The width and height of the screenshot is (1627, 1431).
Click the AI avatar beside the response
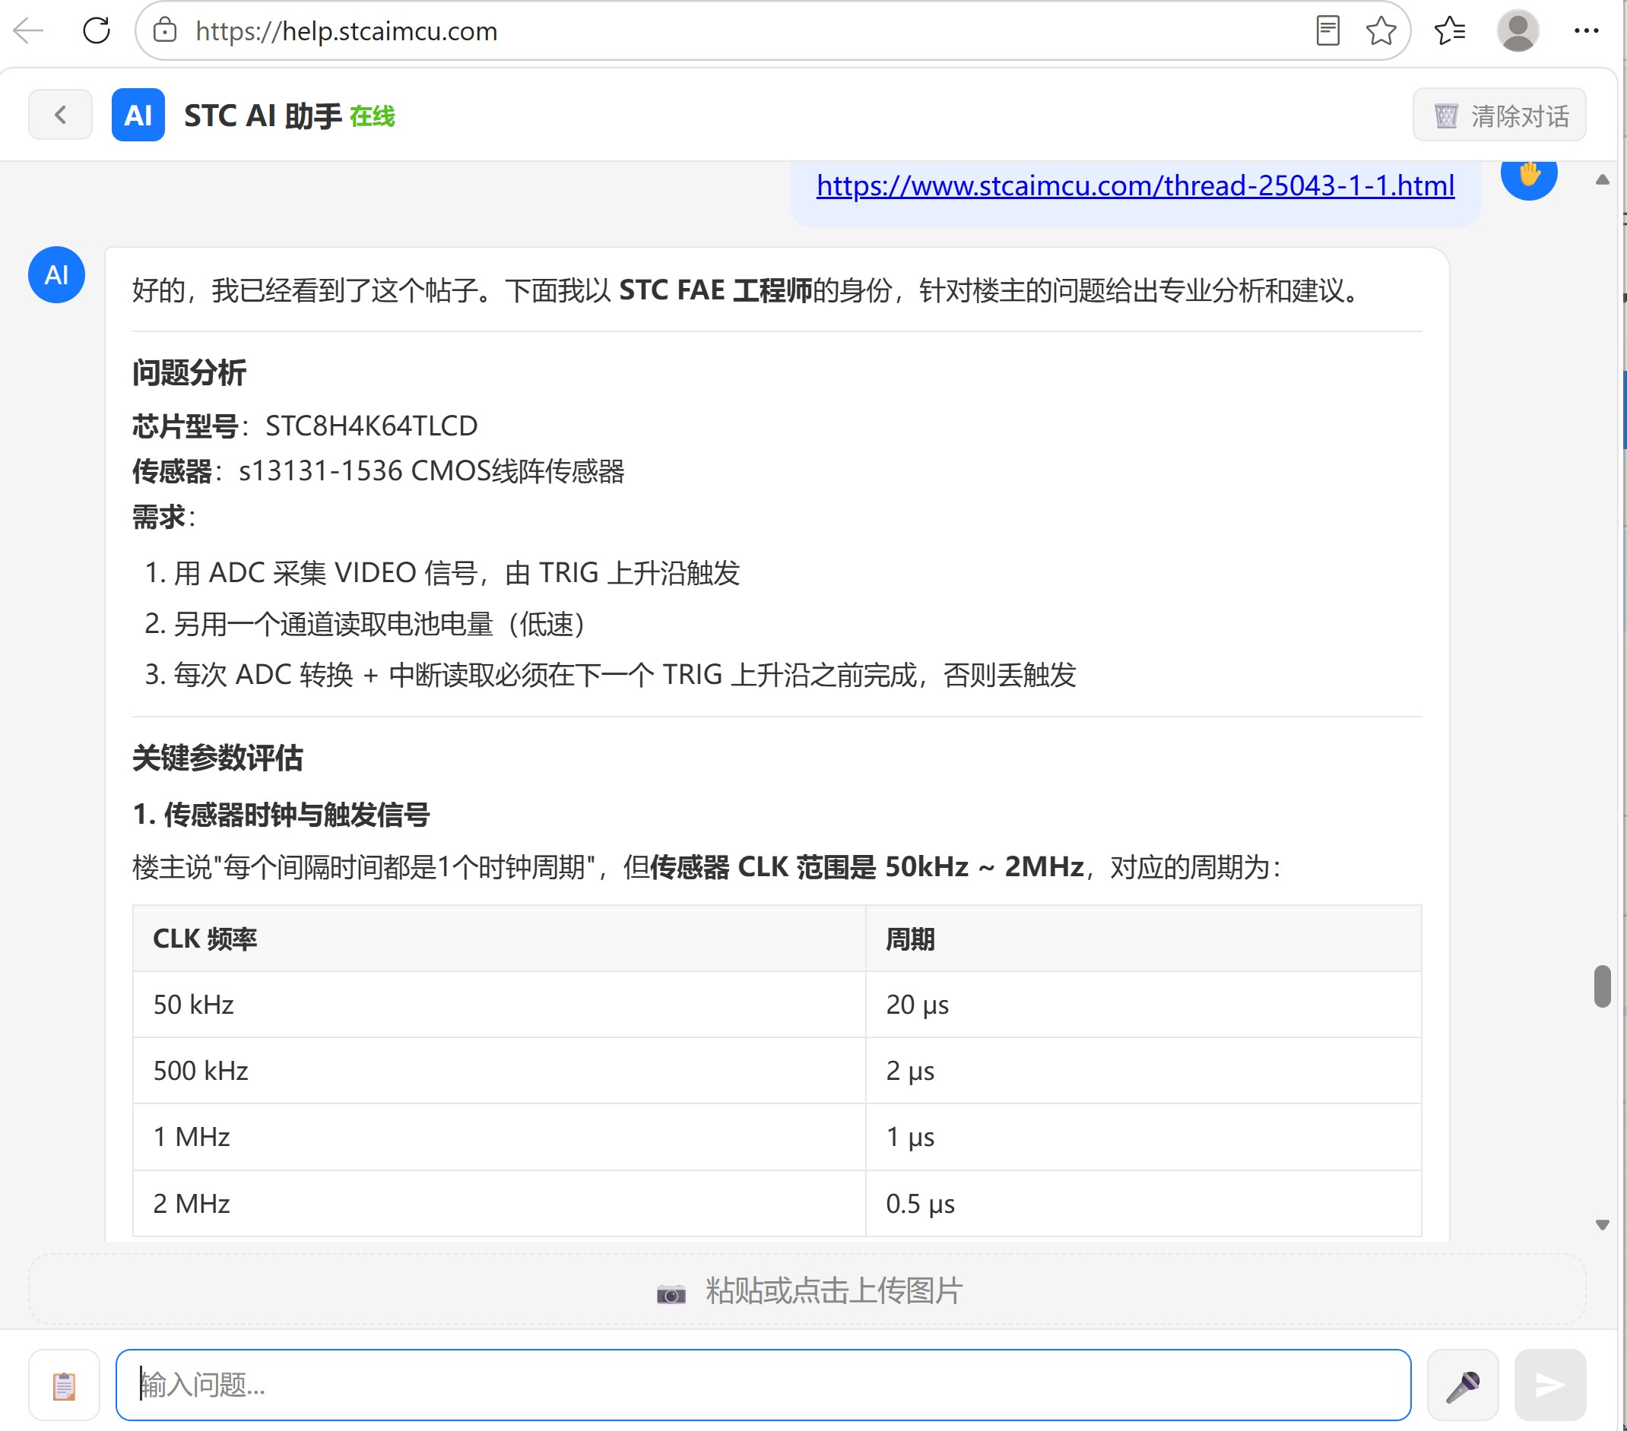(x=56, y=274)
